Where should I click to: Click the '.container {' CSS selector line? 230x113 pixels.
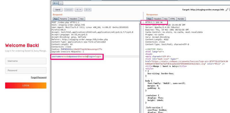tap(152, 95)
